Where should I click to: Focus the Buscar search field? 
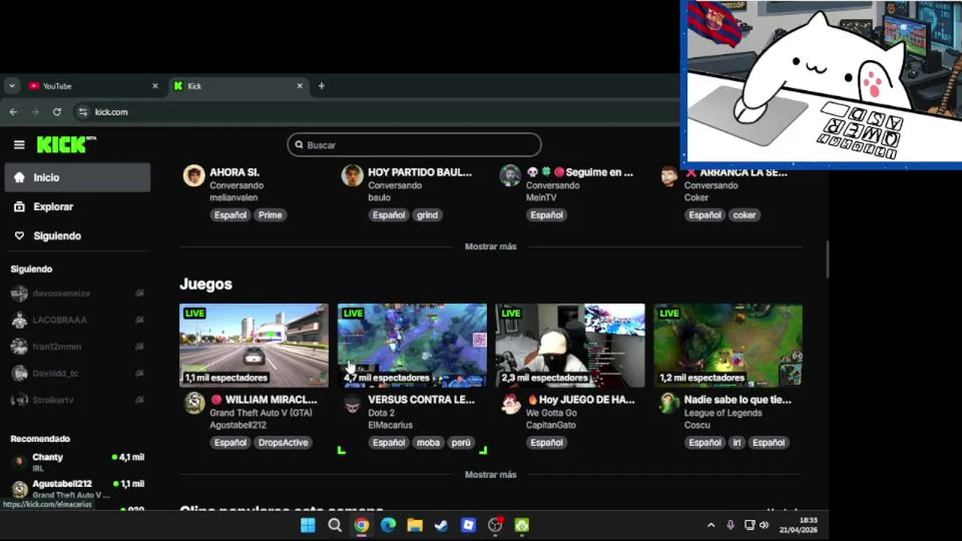click(x=414, y=145)
